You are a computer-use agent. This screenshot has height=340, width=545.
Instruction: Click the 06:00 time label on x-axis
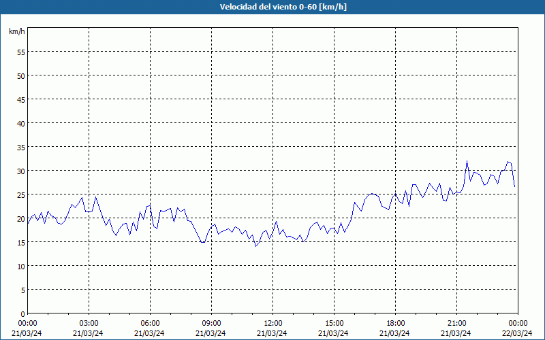[150, 324]
